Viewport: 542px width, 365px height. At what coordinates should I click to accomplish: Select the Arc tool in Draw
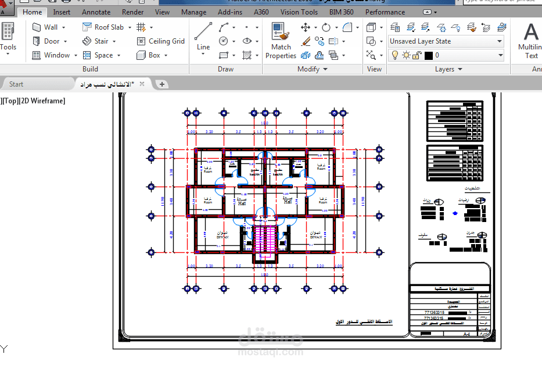point(224,27)
